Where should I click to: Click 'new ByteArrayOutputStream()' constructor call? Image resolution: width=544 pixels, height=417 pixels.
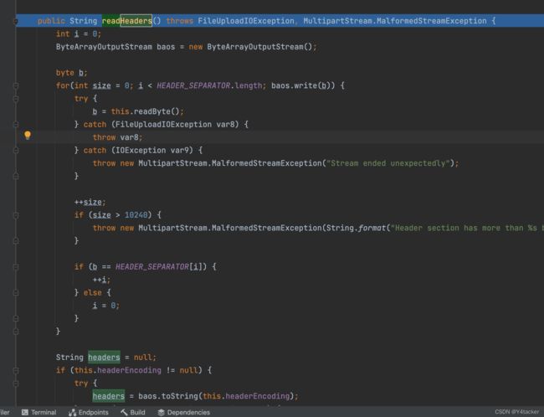coord(250,47)
